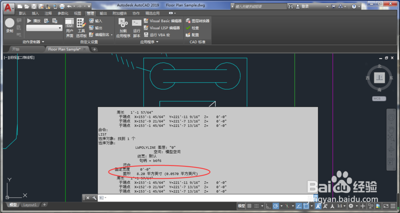Play the recorded action macro (播放)
The height and width of the screenshot is (213, 400).
tap(34, 21)
